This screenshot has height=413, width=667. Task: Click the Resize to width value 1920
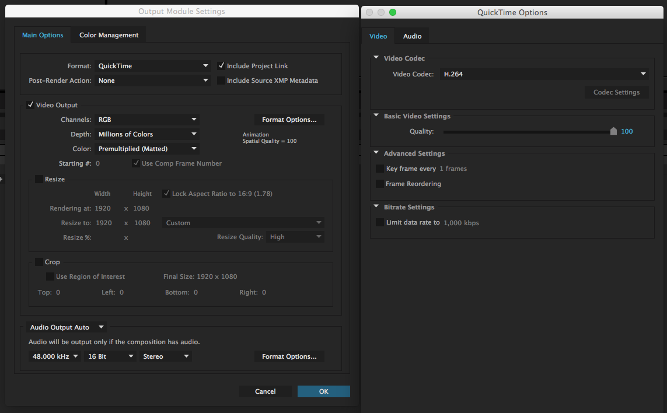104,223
